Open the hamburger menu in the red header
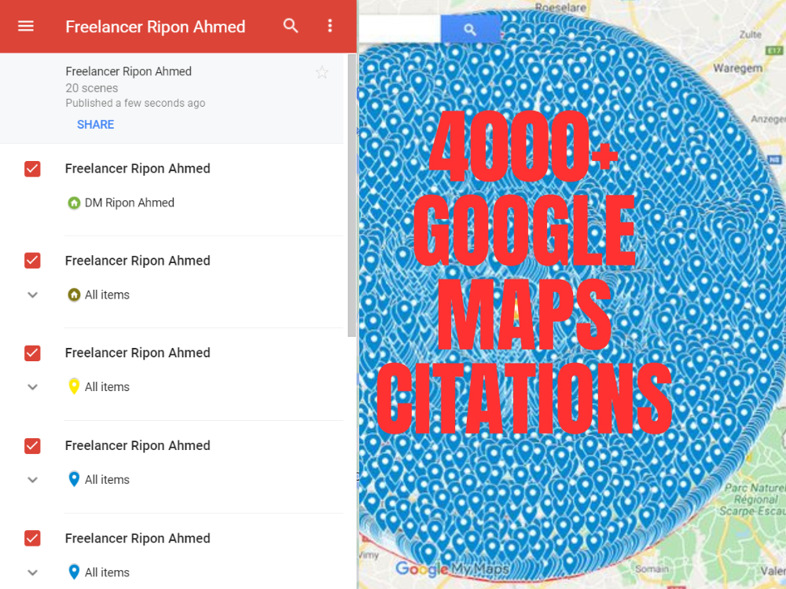The image size is (786, 589). (26, 26)
